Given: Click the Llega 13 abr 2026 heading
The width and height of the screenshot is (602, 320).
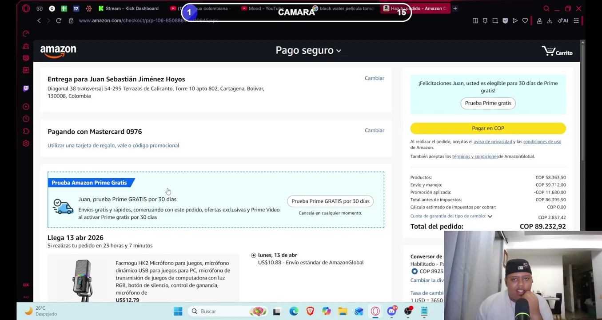Looking at the screenshot, I should click(76, 238).
